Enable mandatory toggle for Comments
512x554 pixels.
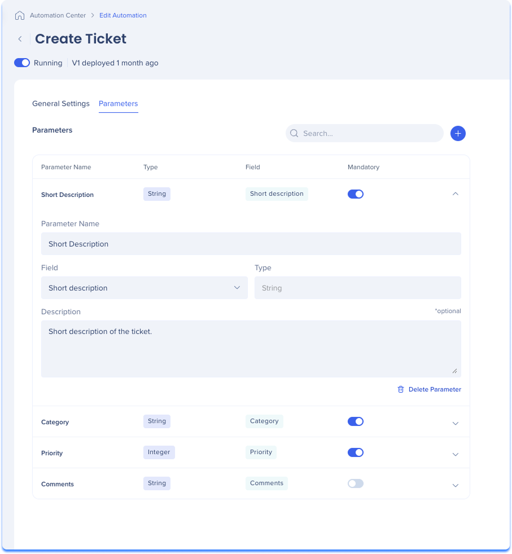356,483
